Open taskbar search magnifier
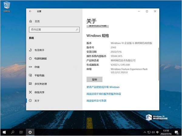This screenshot has height=136, width=182. point(13,132)
